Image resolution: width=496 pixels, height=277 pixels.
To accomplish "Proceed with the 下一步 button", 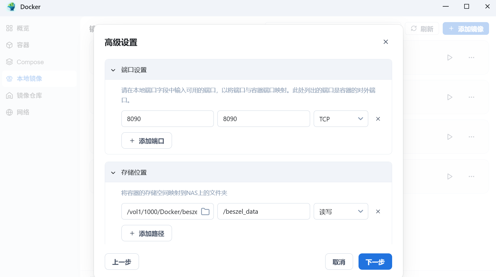I will (x=375, y=262).
